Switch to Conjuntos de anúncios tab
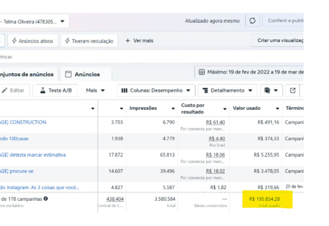329x226 pixels. (27, 74)
